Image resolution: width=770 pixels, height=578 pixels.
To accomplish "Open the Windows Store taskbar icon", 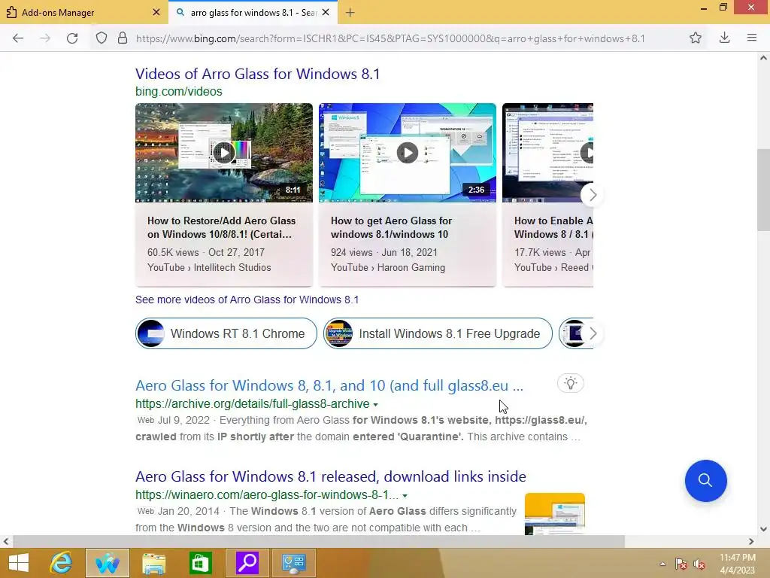I will pyautogui.click(x=200, y=563).
